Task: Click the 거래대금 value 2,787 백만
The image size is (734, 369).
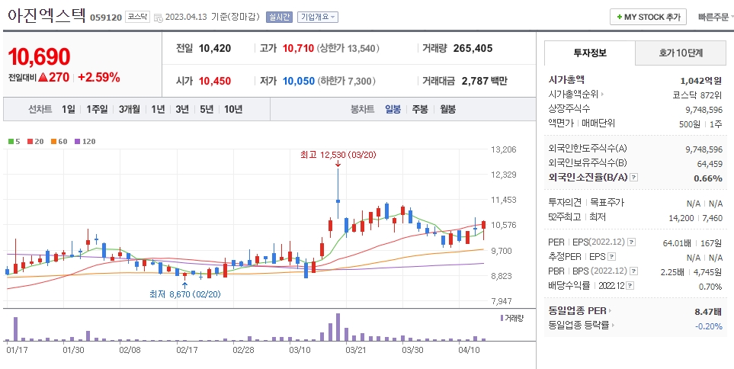Action: (x=485, y=81)
